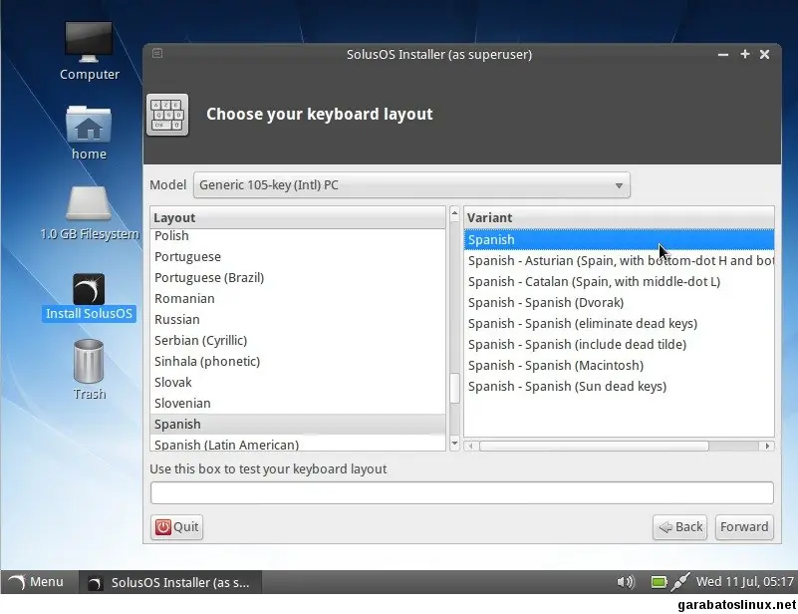Show the clock Wed 11 Jul, 05:17

pyautogui.click(x=744, y=581)
